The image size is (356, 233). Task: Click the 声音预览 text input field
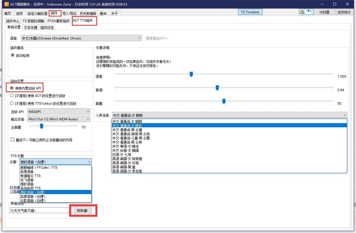40,210
